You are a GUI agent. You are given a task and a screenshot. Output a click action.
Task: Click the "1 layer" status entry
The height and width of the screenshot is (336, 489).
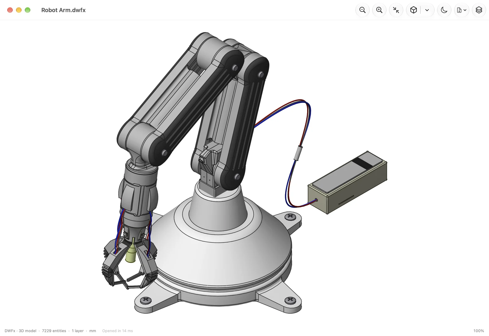coord(78,331)
